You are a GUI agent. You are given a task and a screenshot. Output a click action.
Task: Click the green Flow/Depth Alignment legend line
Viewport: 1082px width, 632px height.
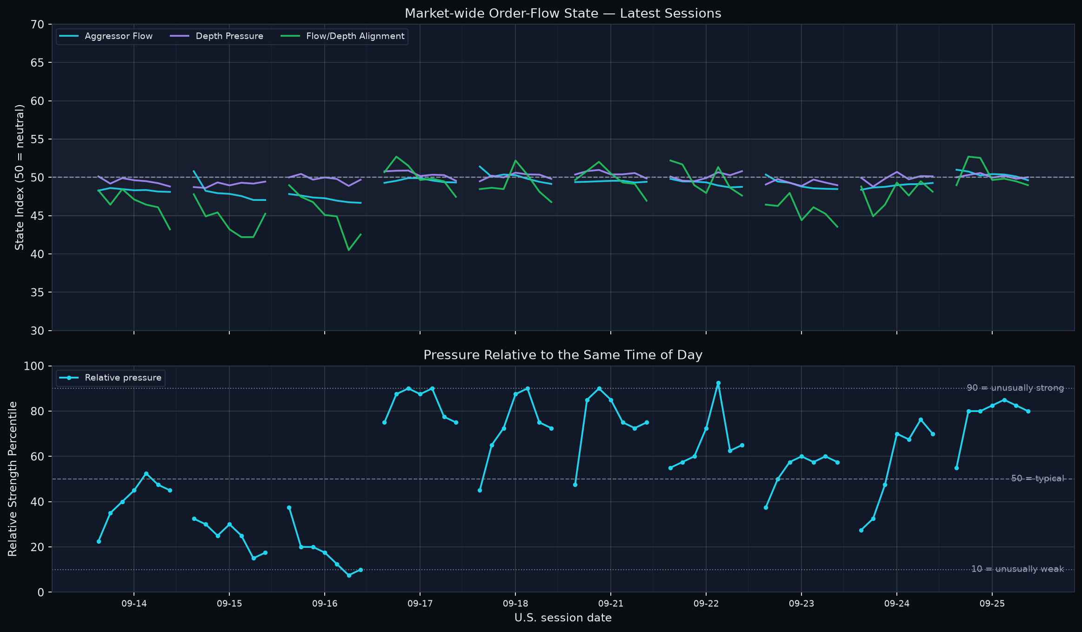click(291, 36)
